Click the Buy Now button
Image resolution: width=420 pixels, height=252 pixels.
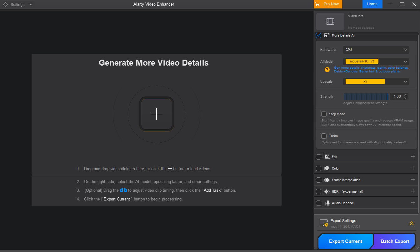tap(327, 4)
